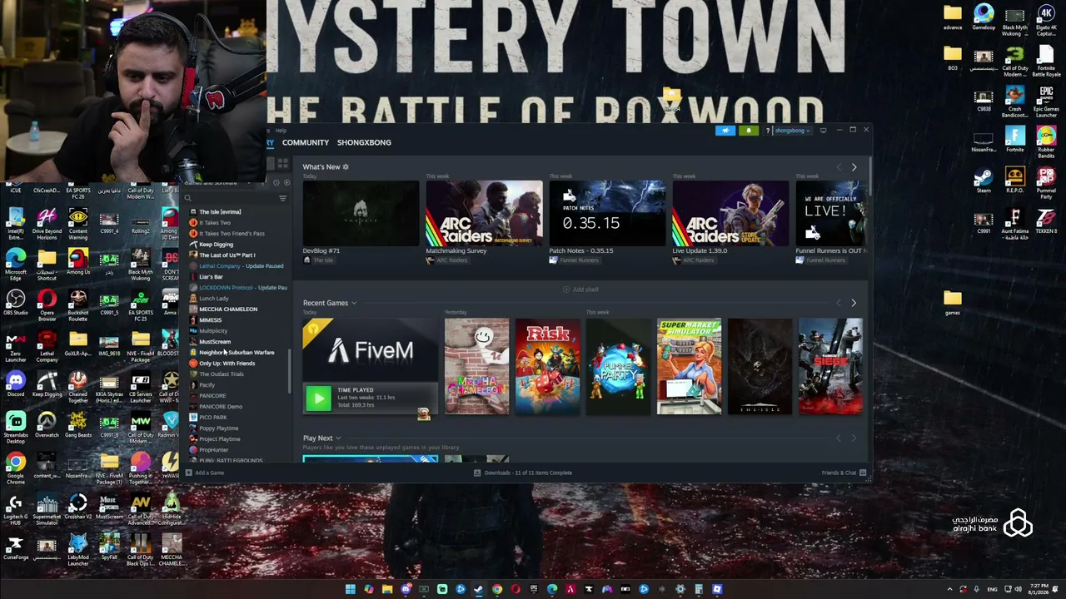Open the Windows Start menu

click(351, 589)
